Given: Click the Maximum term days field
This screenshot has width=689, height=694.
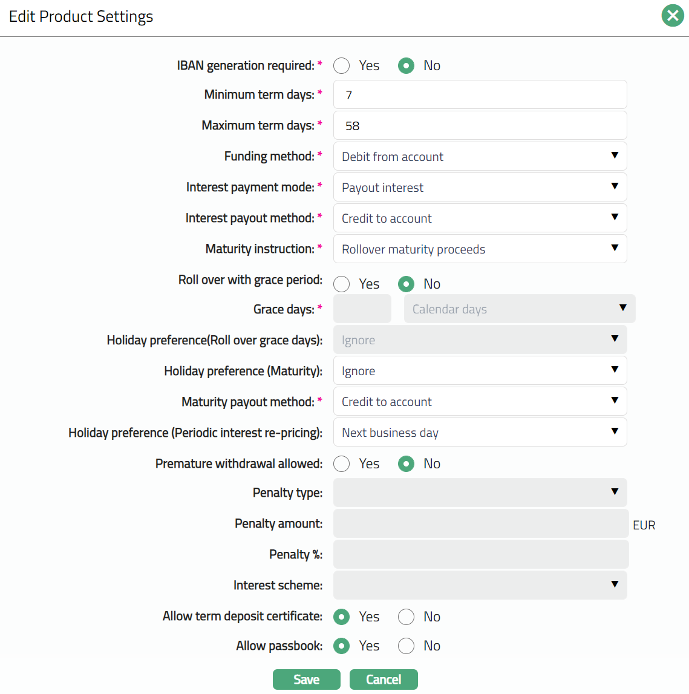Looking at the screenshot, I should coord(480,126).
